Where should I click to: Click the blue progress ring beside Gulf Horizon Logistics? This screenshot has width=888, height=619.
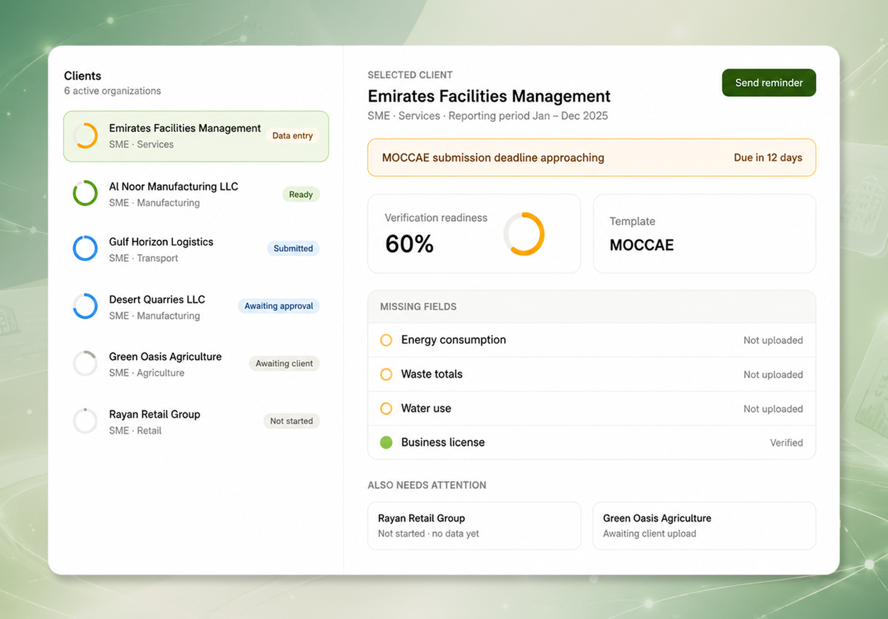click(x=86, y=248)
